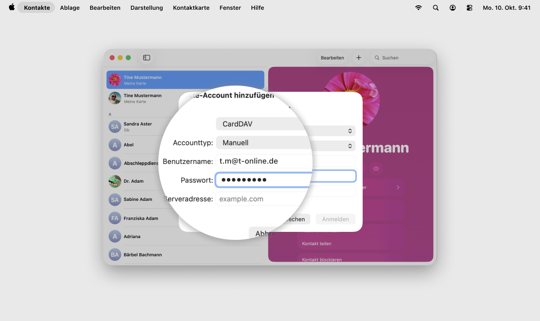Click the user account icon in menu bar
Viewport: 540px width, 321px height.
(x=452, y=8)
